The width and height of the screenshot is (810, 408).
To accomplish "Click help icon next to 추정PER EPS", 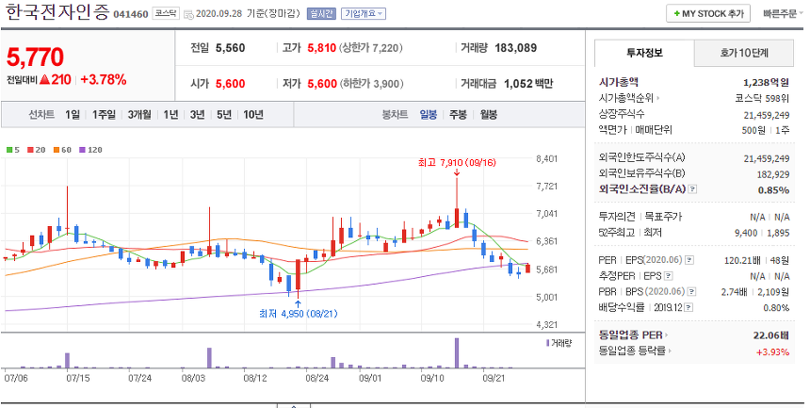I will coord(669,276).
